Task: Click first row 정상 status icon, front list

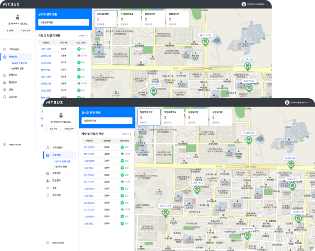Action: [x=122, y=147]
